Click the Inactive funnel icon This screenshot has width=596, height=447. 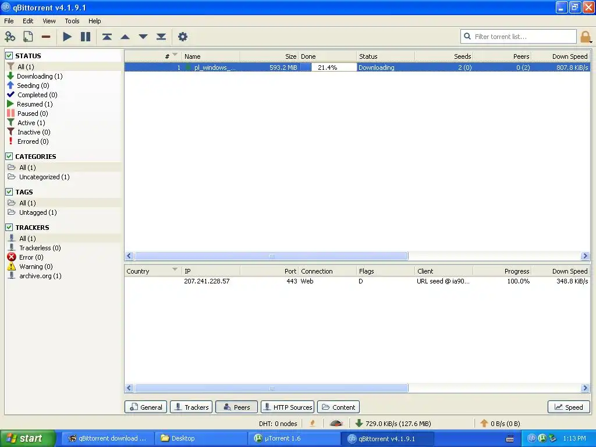10,132
